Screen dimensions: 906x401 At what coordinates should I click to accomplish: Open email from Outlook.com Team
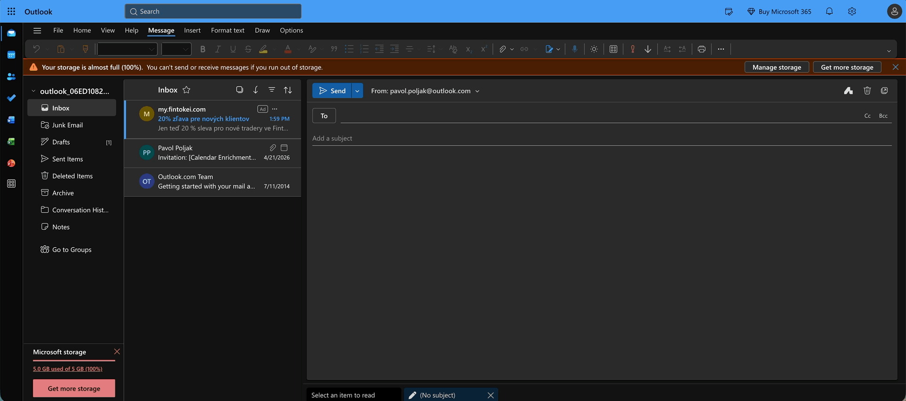212,182
